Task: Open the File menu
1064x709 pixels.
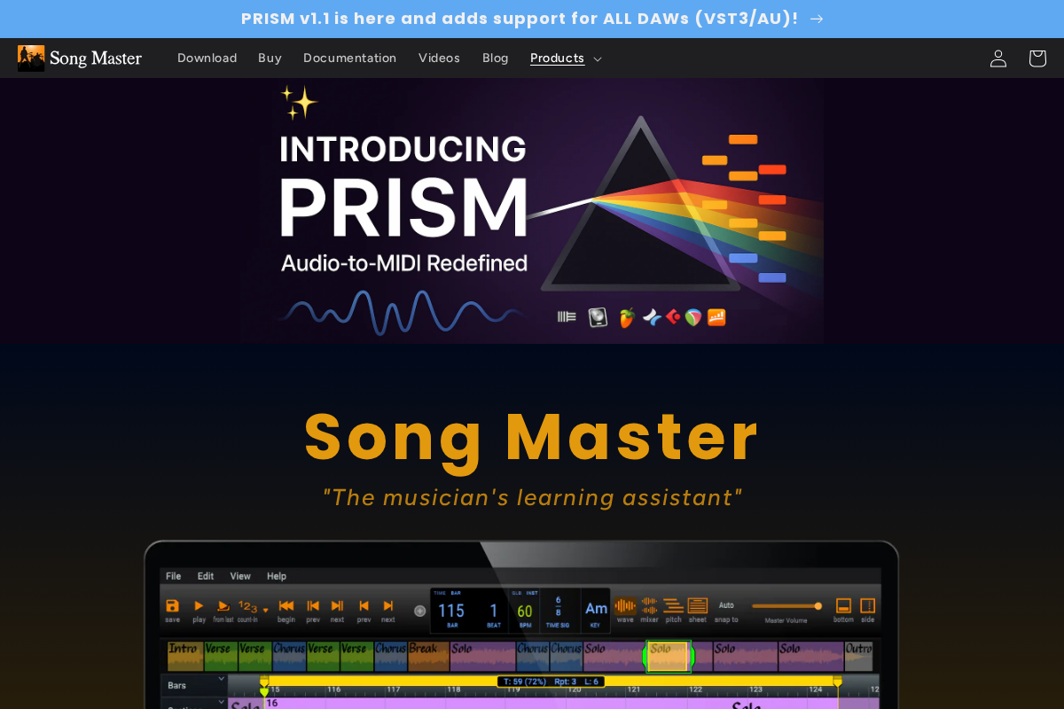Action: [173, 576]
